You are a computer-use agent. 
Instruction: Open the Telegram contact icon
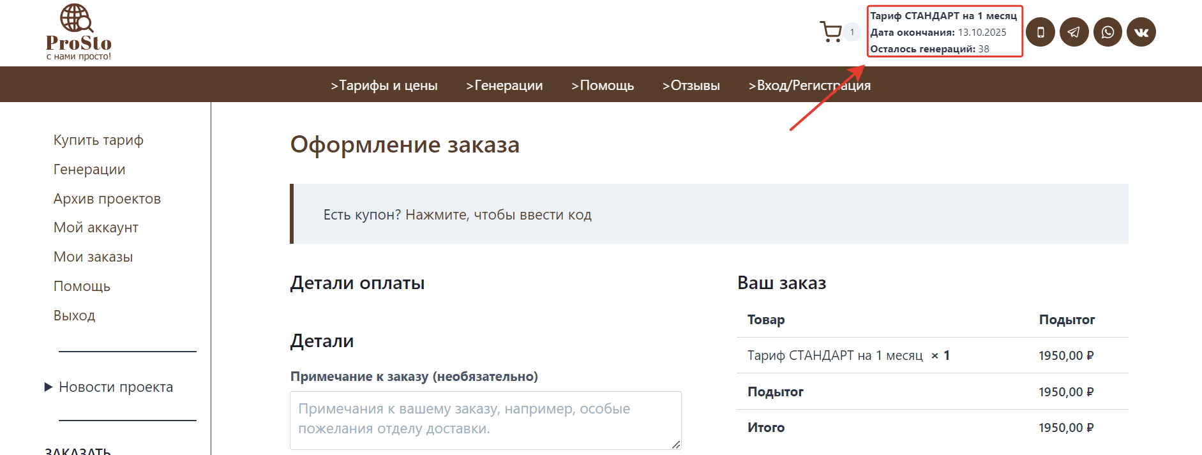[1074, 32]
